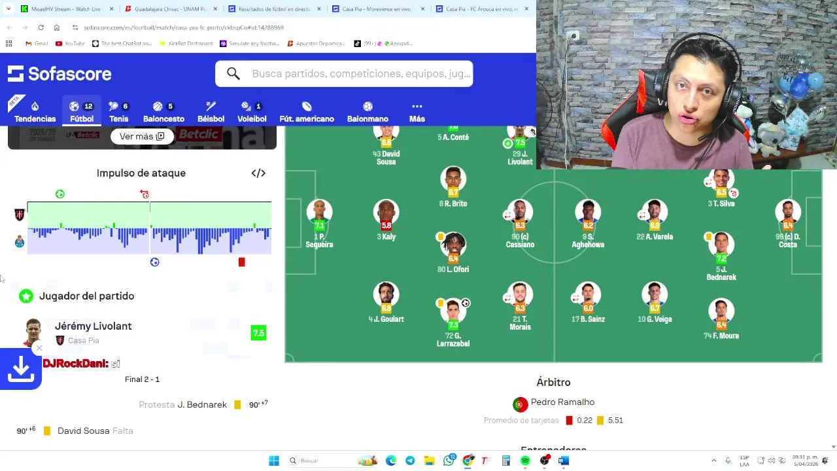Reload the browser page

point(41,27)
